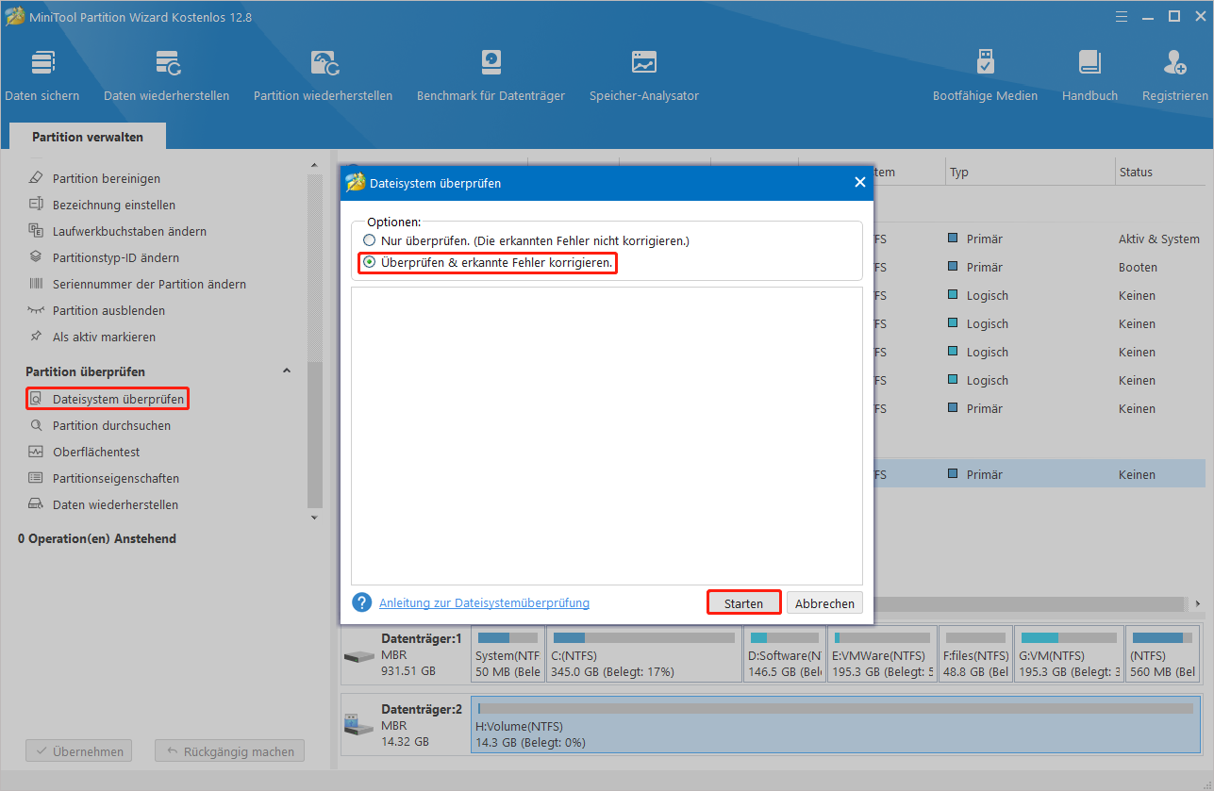This screenshot has width=1214, height=791.
Task: Select Seriennummer der Partition ändern
Action: click(137, 284)
